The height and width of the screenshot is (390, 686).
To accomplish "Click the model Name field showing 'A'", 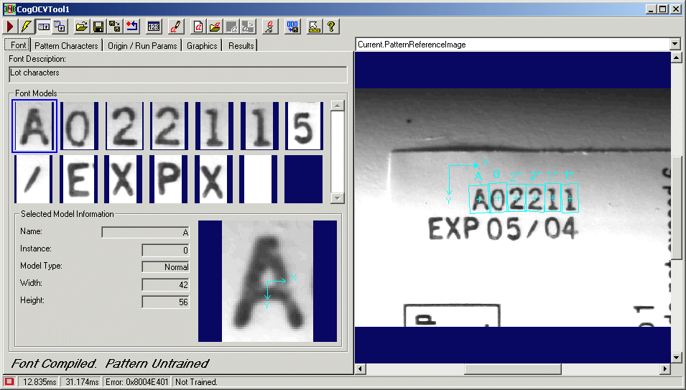I will pos(146,232).
